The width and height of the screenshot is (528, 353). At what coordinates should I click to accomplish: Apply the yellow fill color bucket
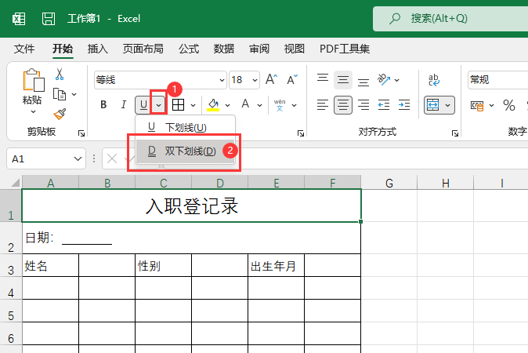click(213, 105)
